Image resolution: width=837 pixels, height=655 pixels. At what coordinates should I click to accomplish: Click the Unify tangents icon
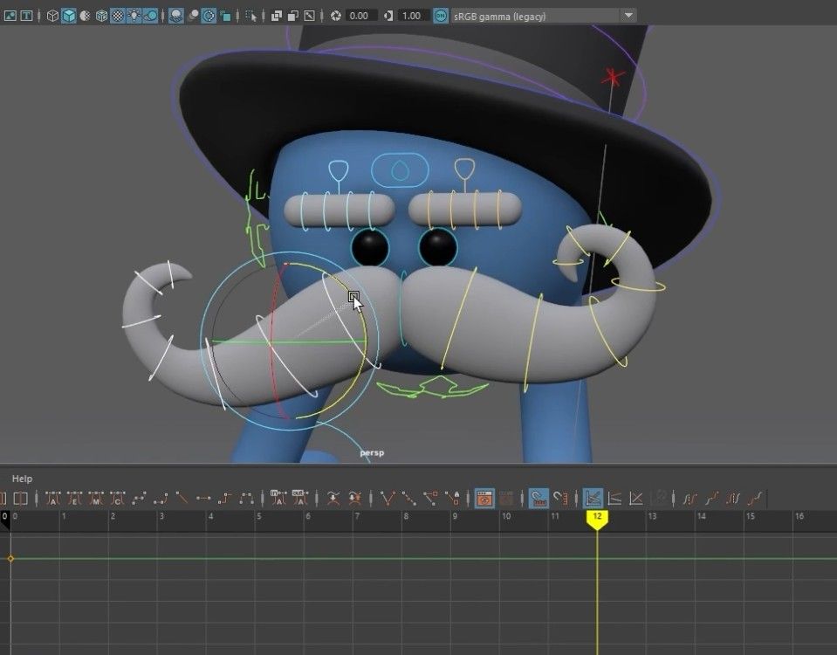[x=408, y=499]
